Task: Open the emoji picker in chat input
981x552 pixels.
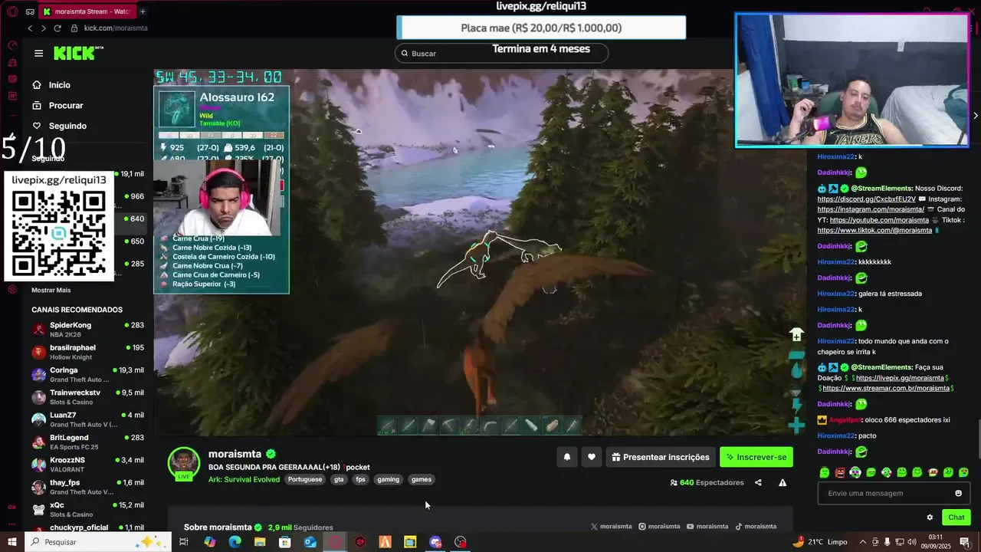Action: point(958,494)
